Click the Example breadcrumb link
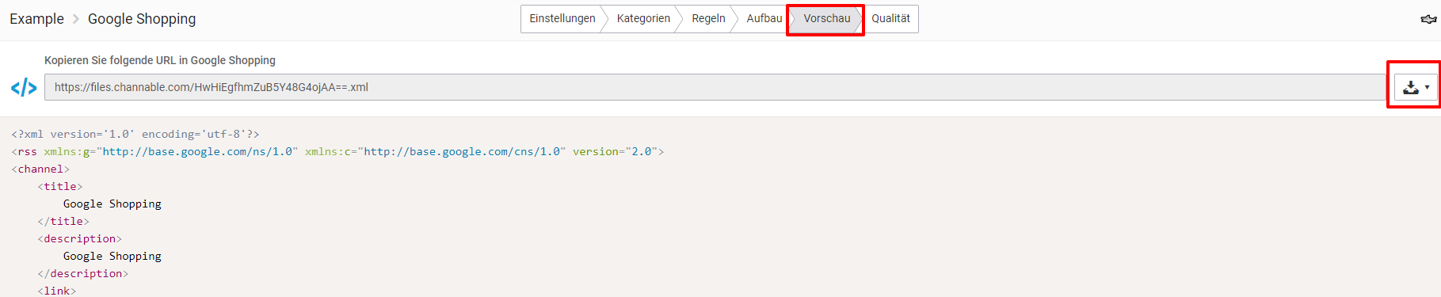The height and width of the screenshot is (297, 1441). click(x=36, y=19)
